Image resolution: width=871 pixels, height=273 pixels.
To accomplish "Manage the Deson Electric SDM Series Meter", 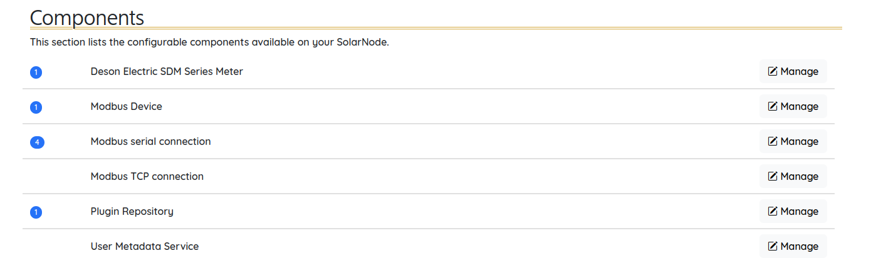I will (x=793, y=71).
